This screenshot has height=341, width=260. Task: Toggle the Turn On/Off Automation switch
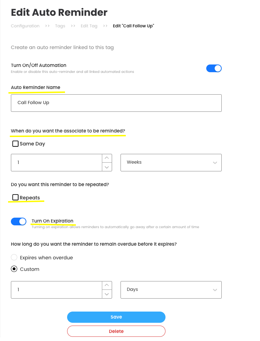pyautogui.click(x=214, y=68)
